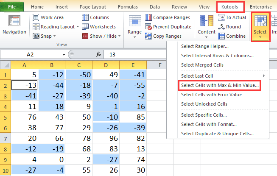This screenshot has height=176, width=277.
Task: Choose Select Range Helper menu item
Action: 218,46
